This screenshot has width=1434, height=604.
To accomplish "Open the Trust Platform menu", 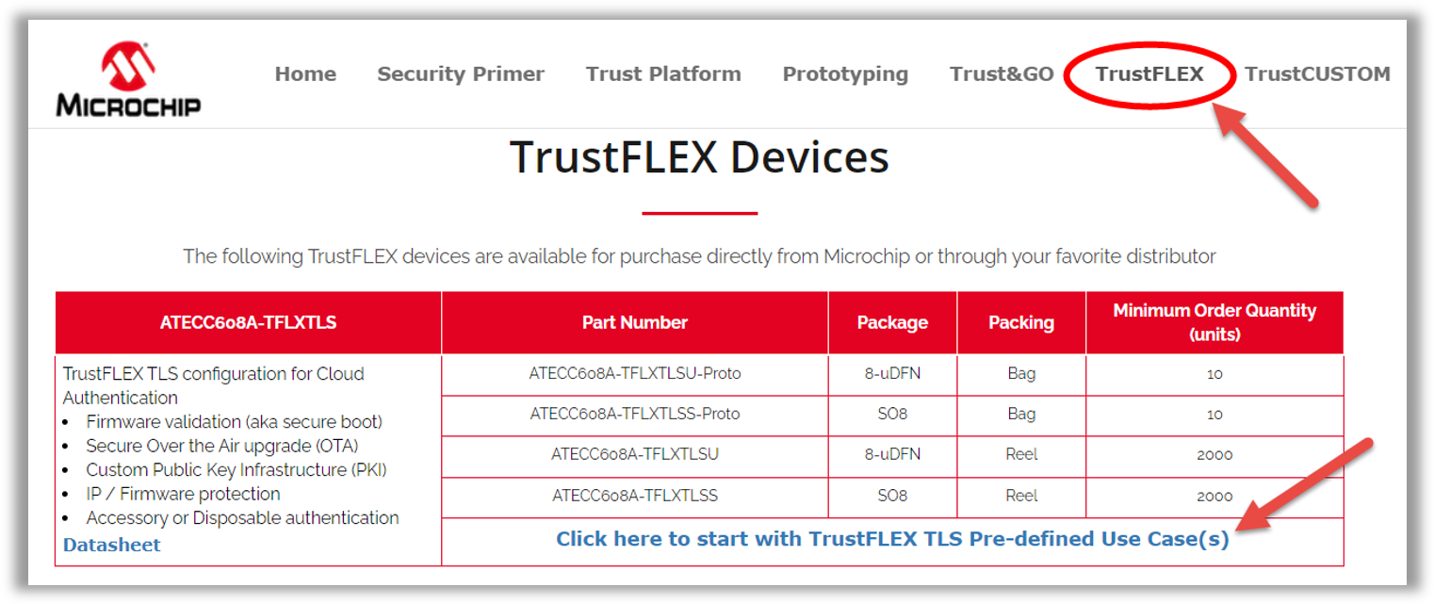I will (x=663, y=74).
